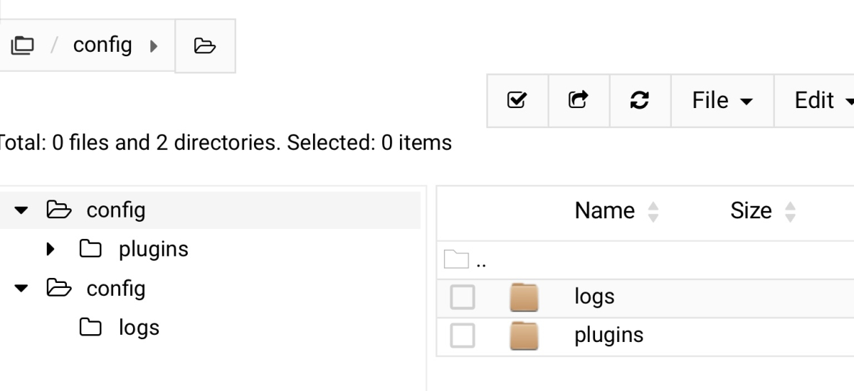Viewport: 854px width, 391px height.
Task: Click the plugins folder icon in file list
Action: point(524,336)
